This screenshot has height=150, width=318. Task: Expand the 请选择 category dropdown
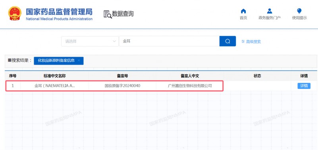pos(90,41)
